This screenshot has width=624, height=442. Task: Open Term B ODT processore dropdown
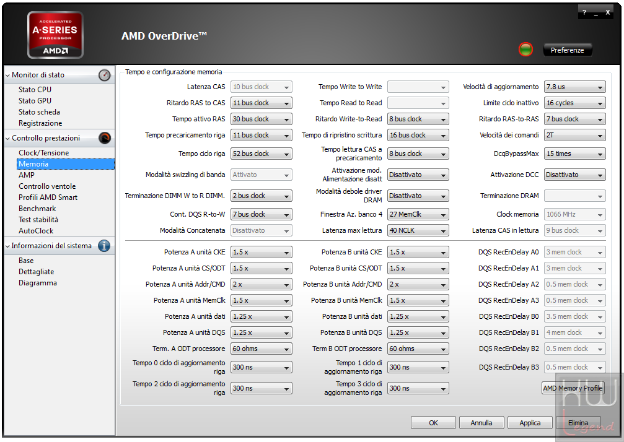pyautogui.click(x=418, y=349)
